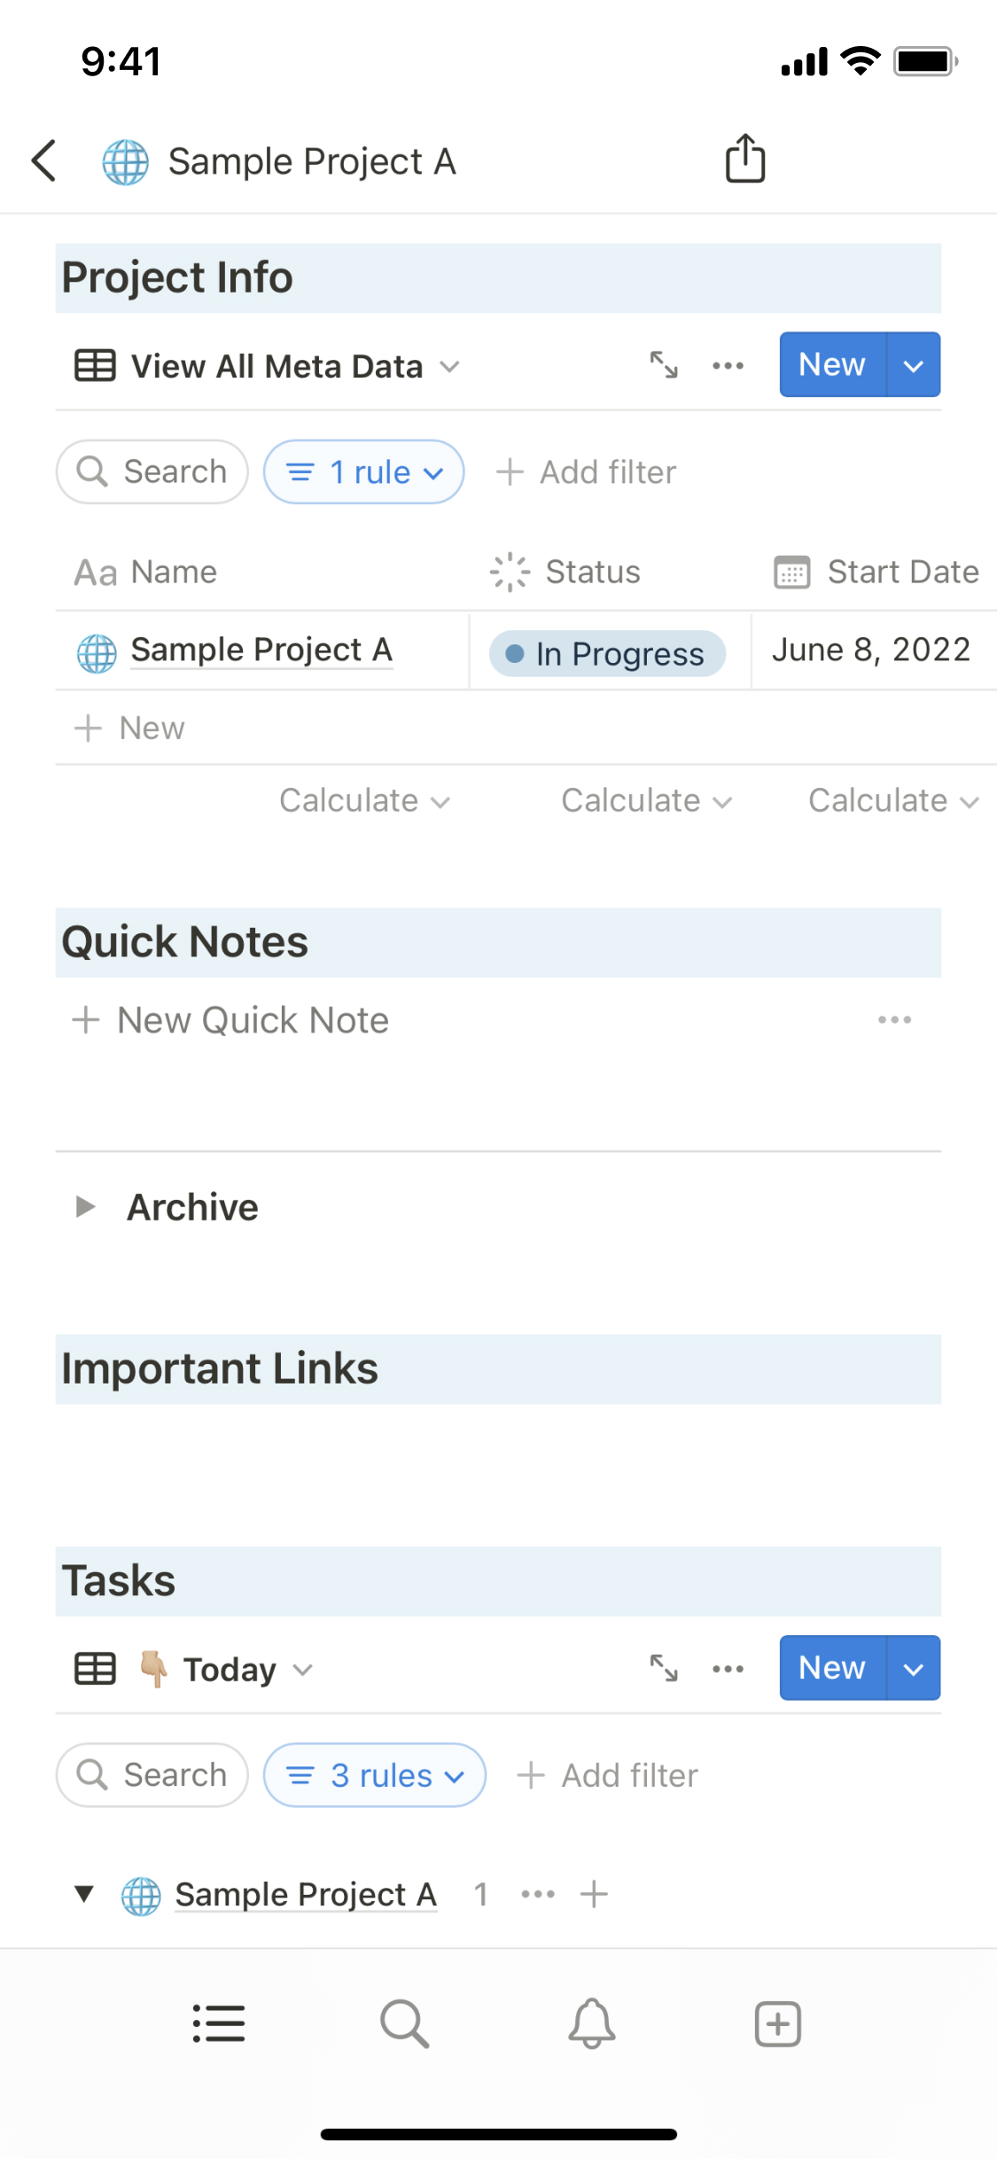Open the sidebar list menu icon
The height and width of the screenshot is (2159, 997).
(218, 2023)
